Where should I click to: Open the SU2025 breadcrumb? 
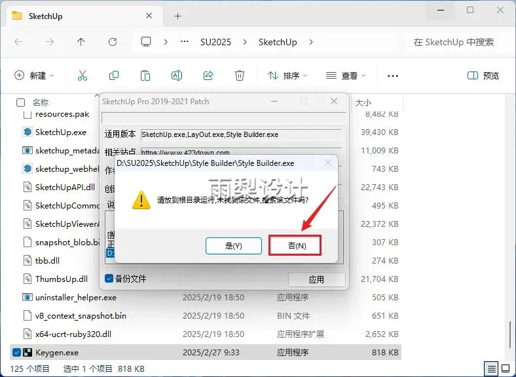click(x=215, y=42)
